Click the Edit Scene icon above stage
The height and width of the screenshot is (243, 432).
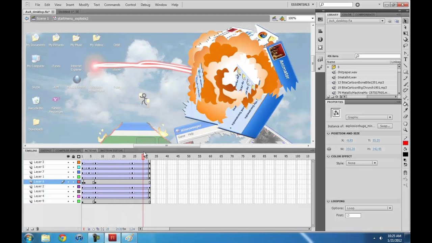(274, 18)
